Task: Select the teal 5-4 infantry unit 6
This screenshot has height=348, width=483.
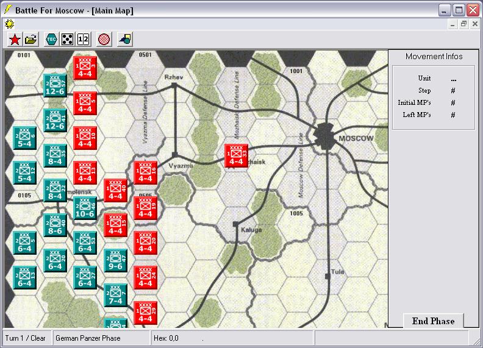Action: coord(25,138)
